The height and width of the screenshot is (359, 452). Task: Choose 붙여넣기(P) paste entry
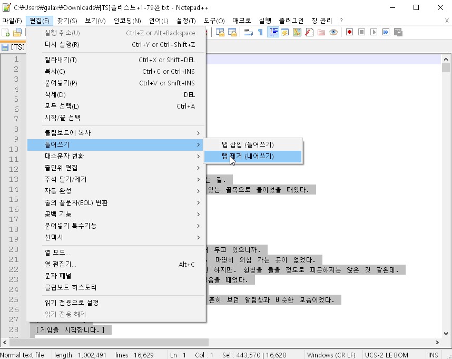point(116,83)
